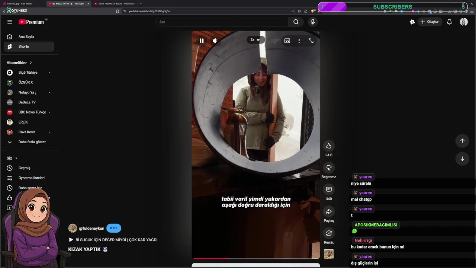476x268 pixels.
Task: Click the KIZAK YAPTIK Short title
Action: point(88,249)
